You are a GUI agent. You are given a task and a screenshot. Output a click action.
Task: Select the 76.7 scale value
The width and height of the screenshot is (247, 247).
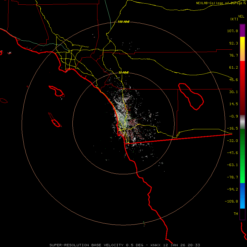pos(234,55)
